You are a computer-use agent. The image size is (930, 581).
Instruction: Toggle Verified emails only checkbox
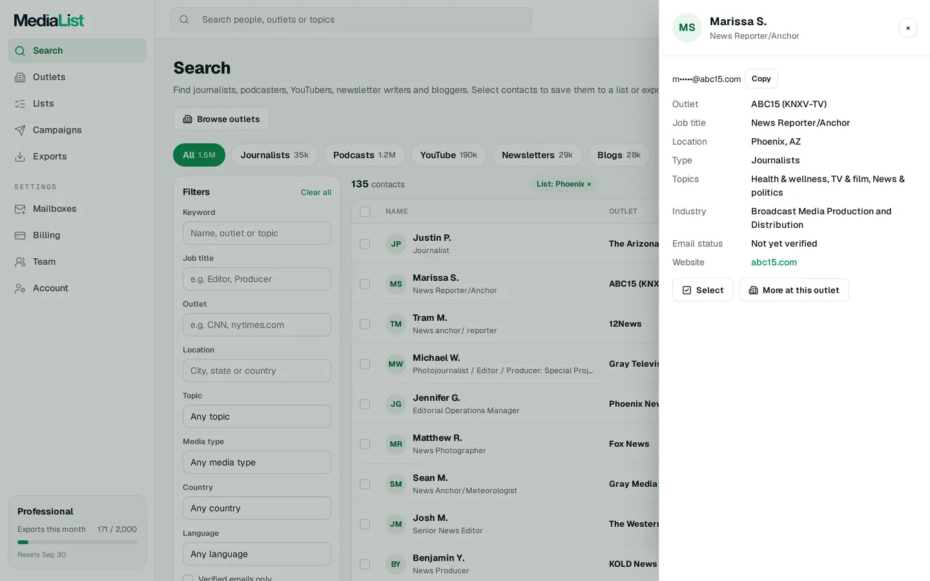pyautogui.click(x=188, y=578)
